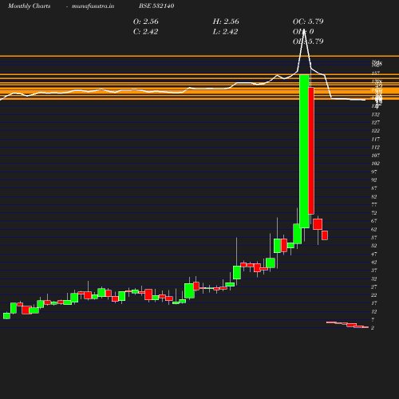Click the peak of the white line

click(x=304, y=30)
